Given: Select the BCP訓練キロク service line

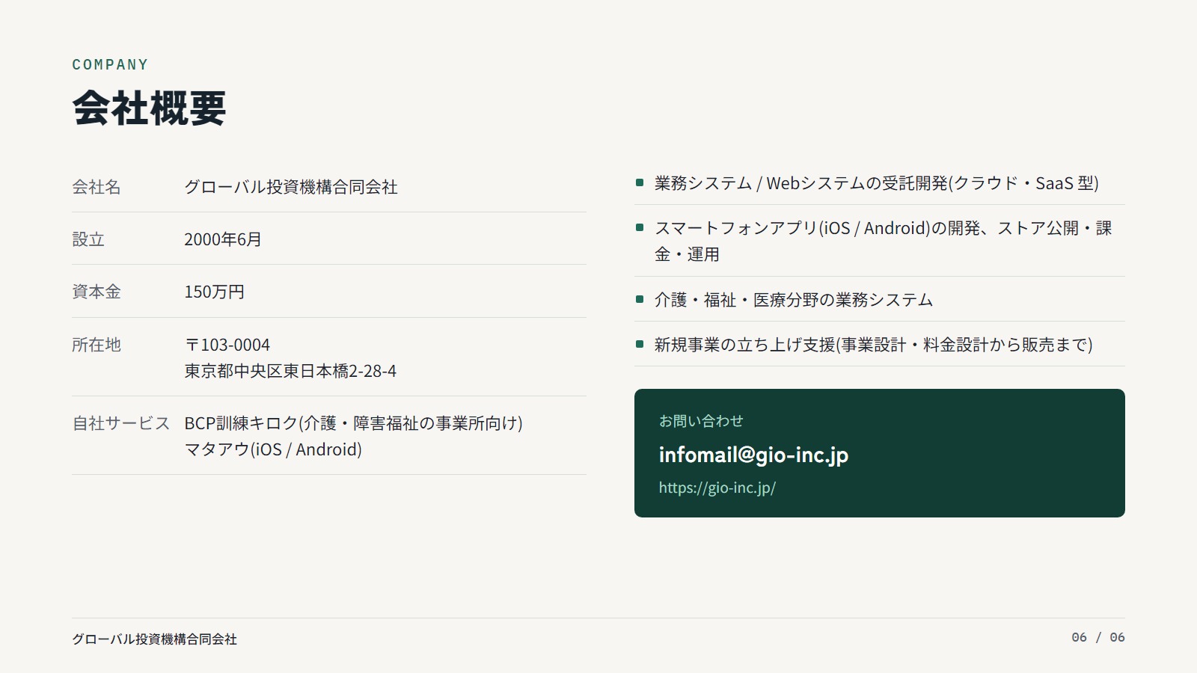Looking at the screenshot, I should coord(353,423).
